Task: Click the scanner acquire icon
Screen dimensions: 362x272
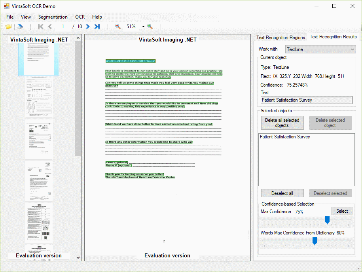Action: pos(20,26)
